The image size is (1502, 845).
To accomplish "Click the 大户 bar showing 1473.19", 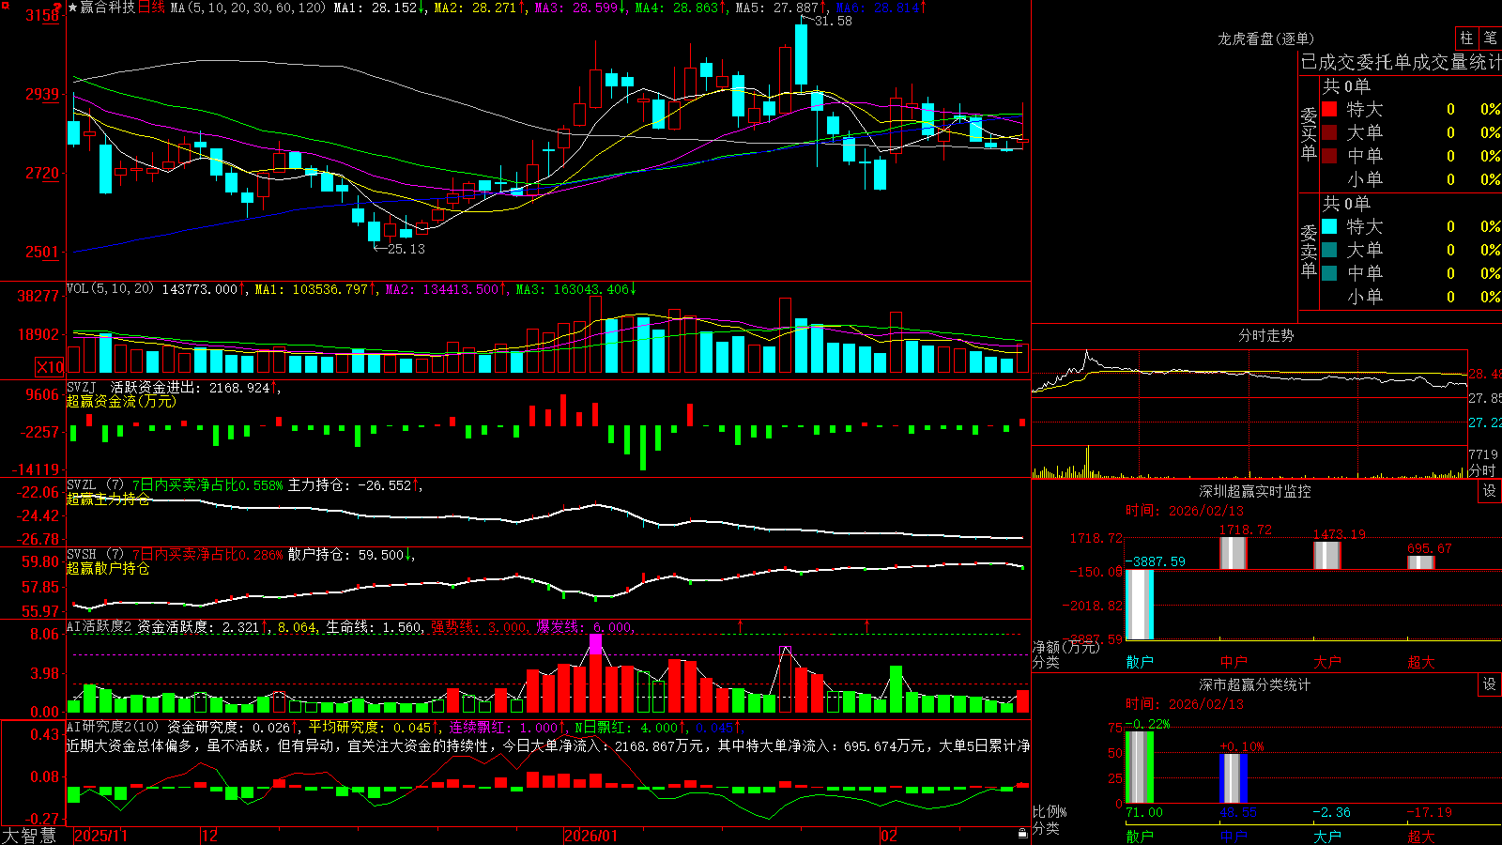I will (x=1327, y=556).
